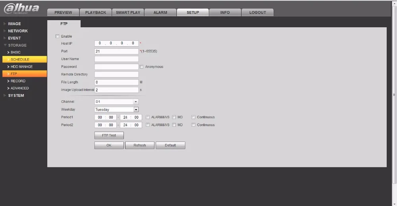Click the Port field showing 21
Screen dimensions: 397x206
coord(116,51)
